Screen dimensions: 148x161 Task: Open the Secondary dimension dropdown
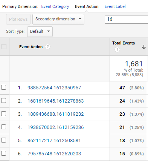(58, 19)
